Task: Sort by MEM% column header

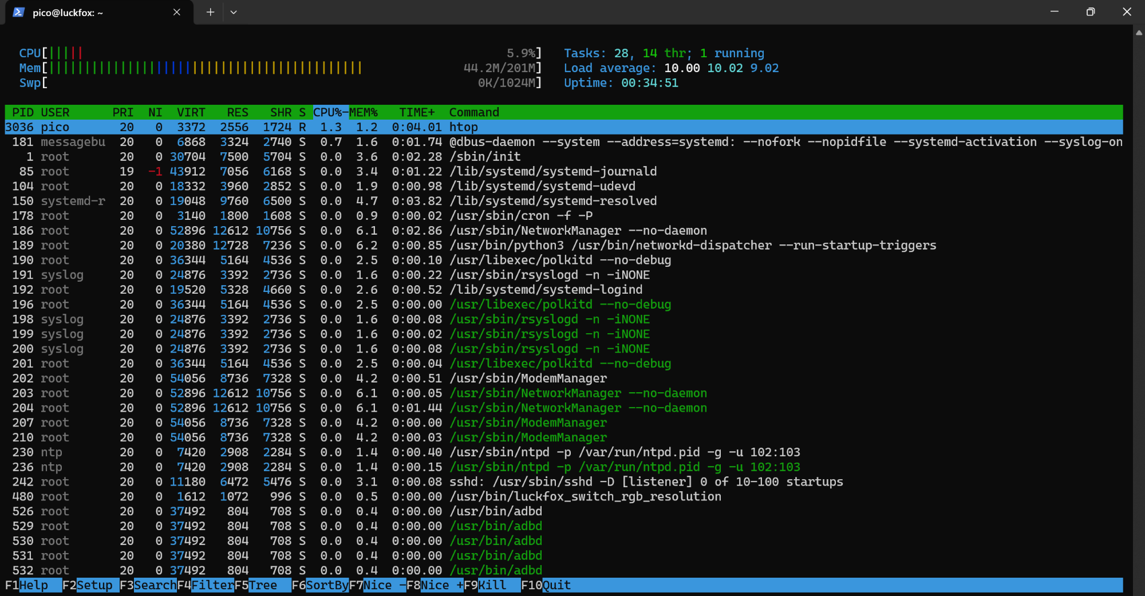Action: (364, 112)
